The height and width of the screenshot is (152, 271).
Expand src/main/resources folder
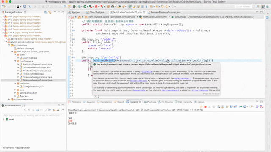coord(9,100)
